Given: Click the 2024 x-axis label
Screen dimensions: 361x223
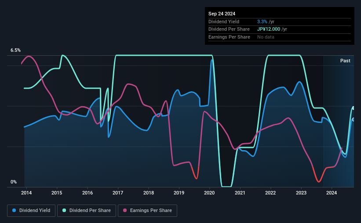Looking at the screenshot, I should (331, 193).
